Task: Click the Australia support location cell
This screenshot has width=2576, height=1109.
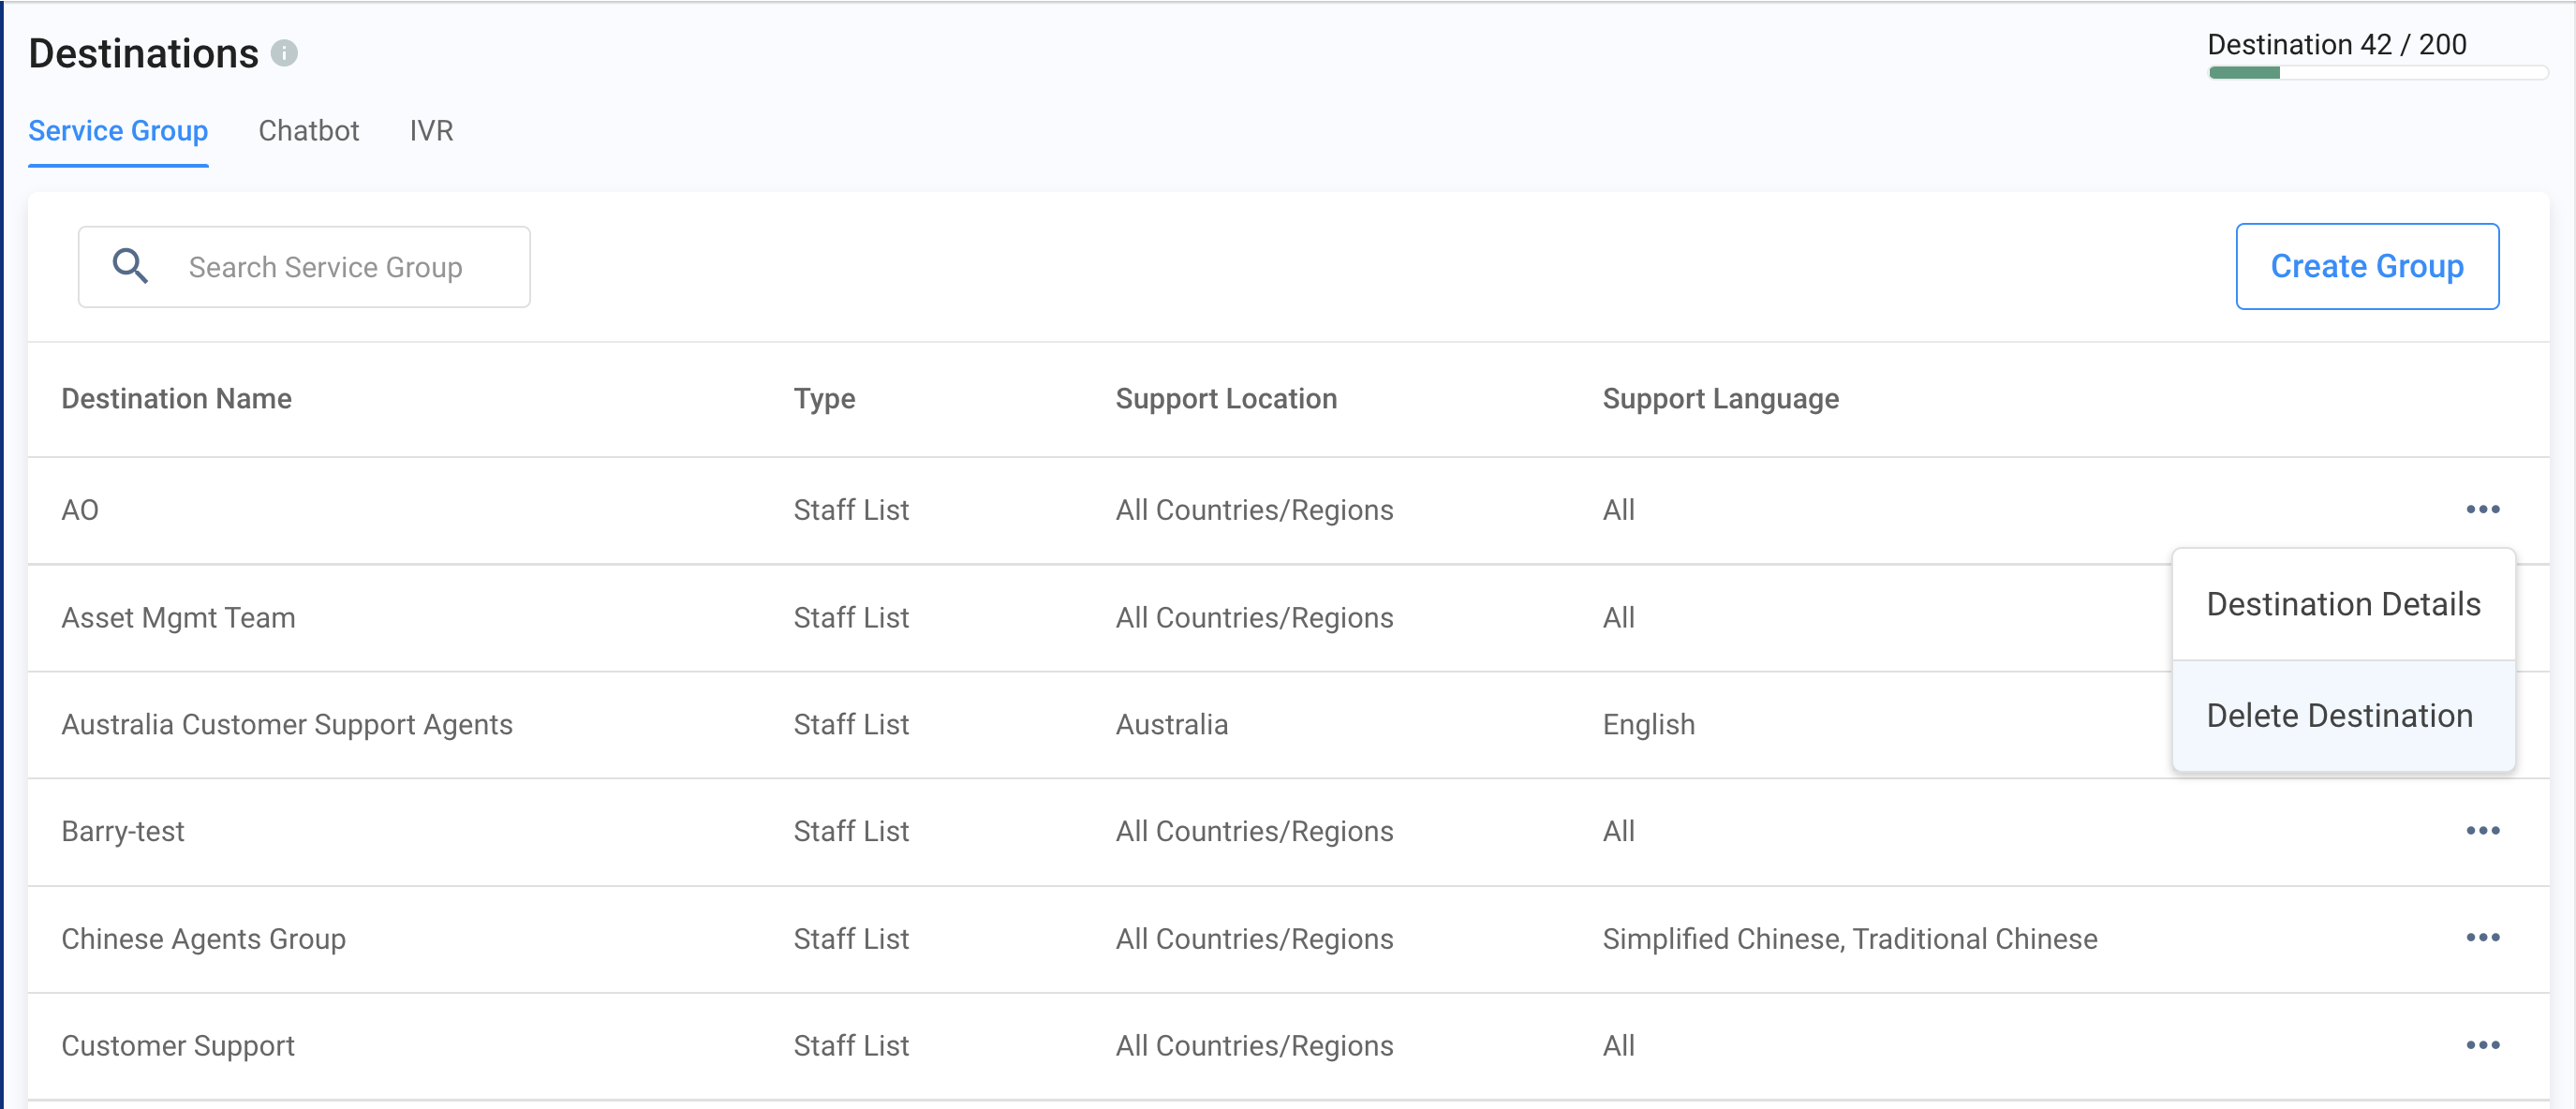Action: point(1171,724)
